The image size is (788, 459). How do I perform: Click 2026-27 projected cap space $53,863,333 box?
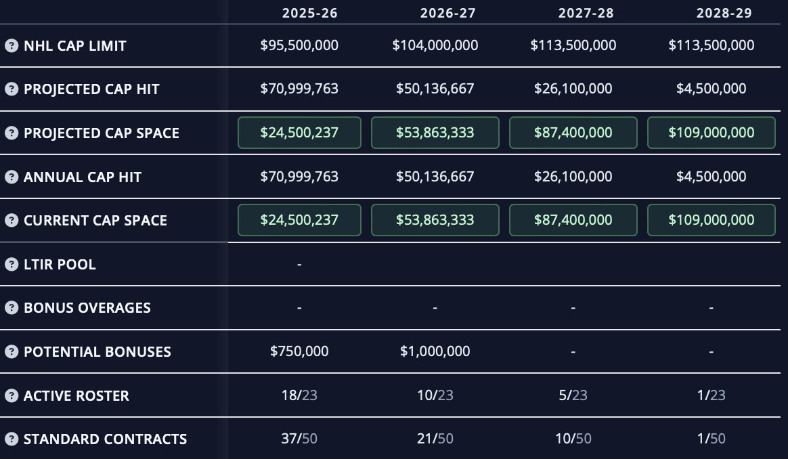pos(435,133)
